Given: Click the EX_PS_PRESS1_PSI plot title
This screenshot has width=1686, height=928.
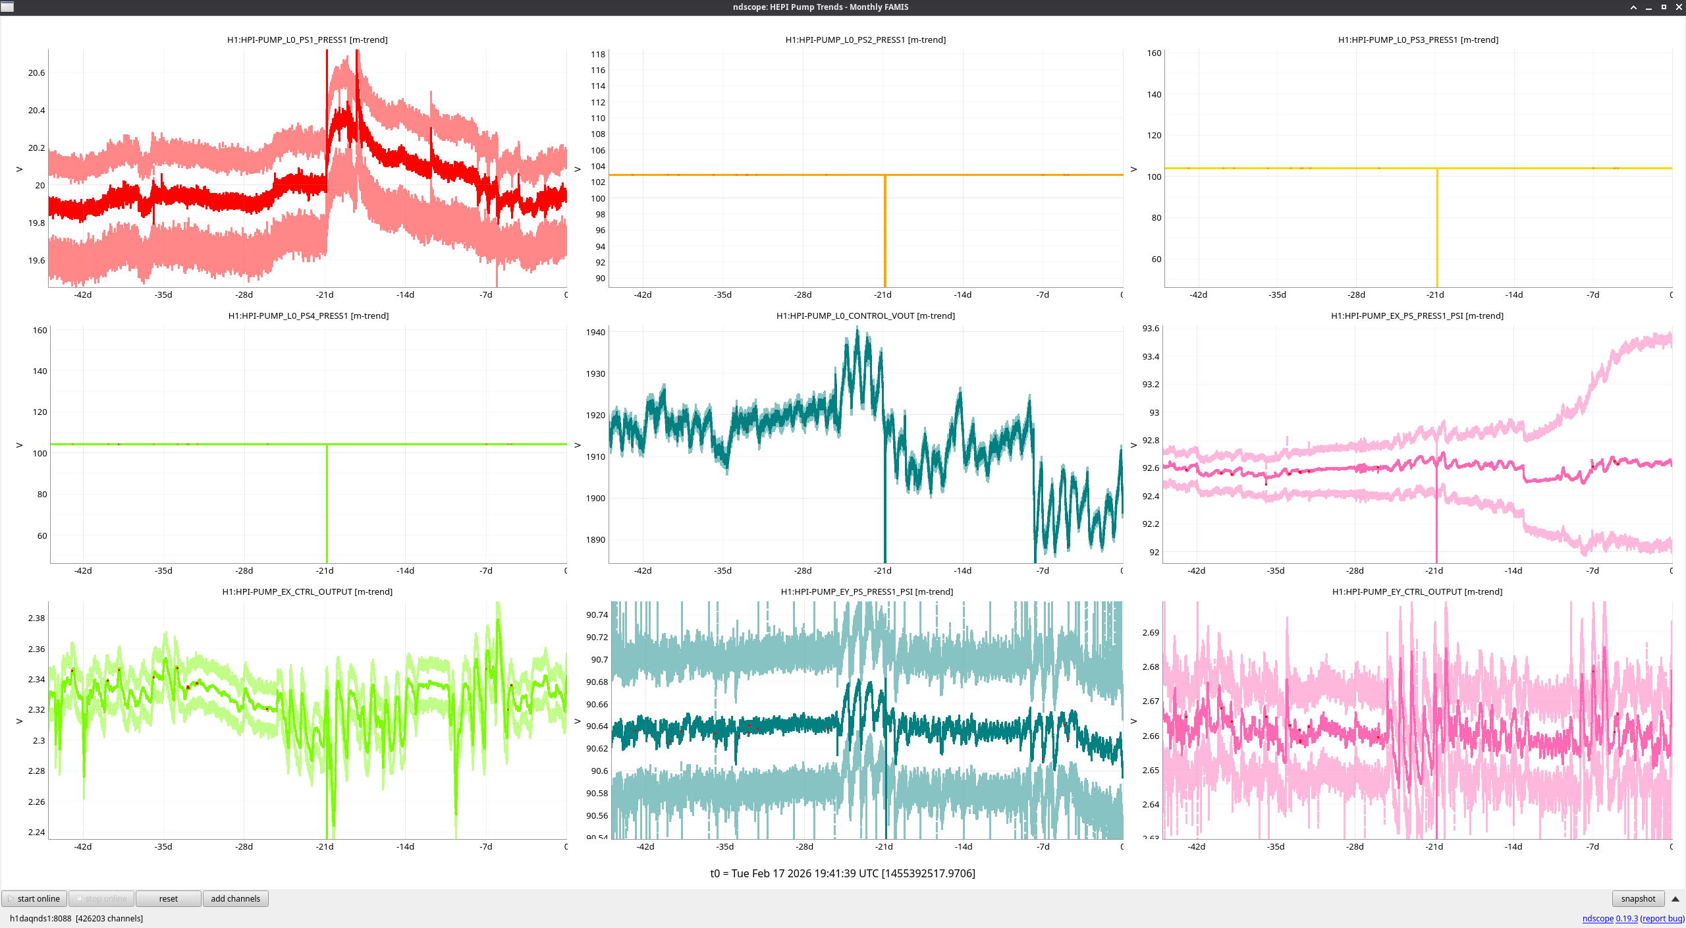Looking at the screenshot, I should [x=1417, y=315].
